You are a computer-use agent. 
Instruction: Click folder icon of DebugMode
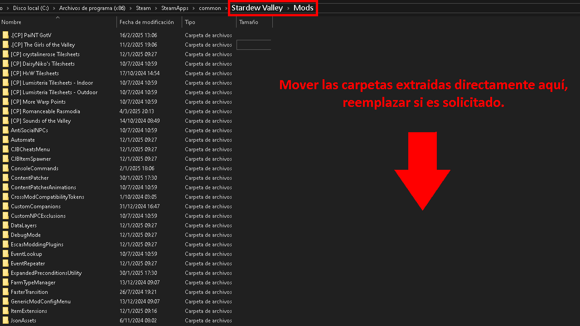click(5, 235)
